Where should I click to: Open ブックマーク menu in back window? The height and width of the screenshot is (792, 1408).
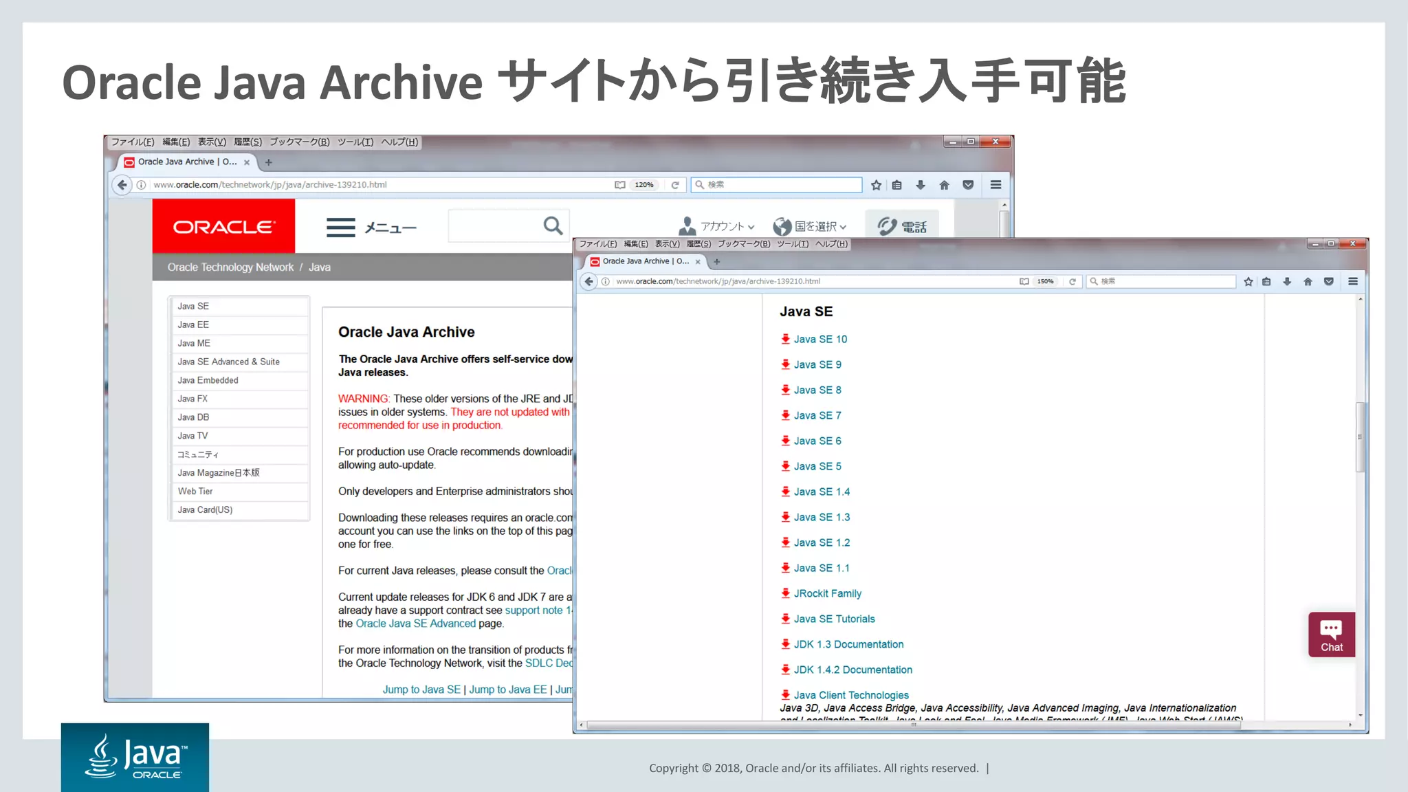[299, 142]
